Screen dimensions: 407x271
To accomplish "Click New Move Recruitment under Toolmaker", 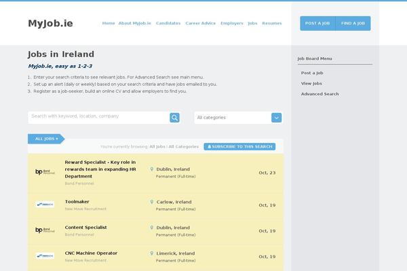I will 85,209.
